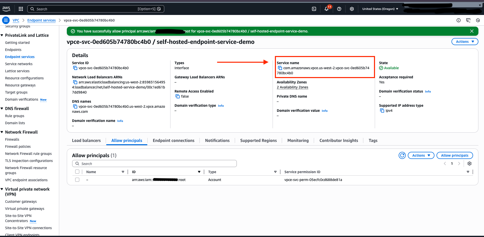Image resolution: width=484 pixels, height=237 pixels.
Task: Open the top-right Actions dropdown
Action: click(464, 42)
